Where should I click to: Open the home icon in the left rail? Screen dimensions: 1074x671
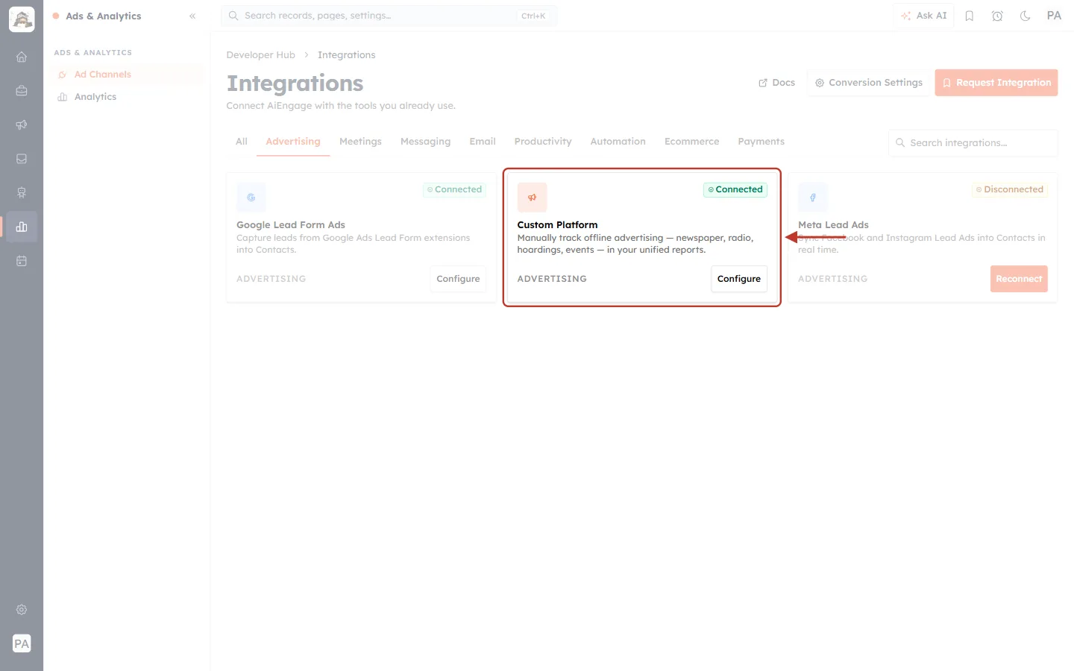click(x=22, y=57)
